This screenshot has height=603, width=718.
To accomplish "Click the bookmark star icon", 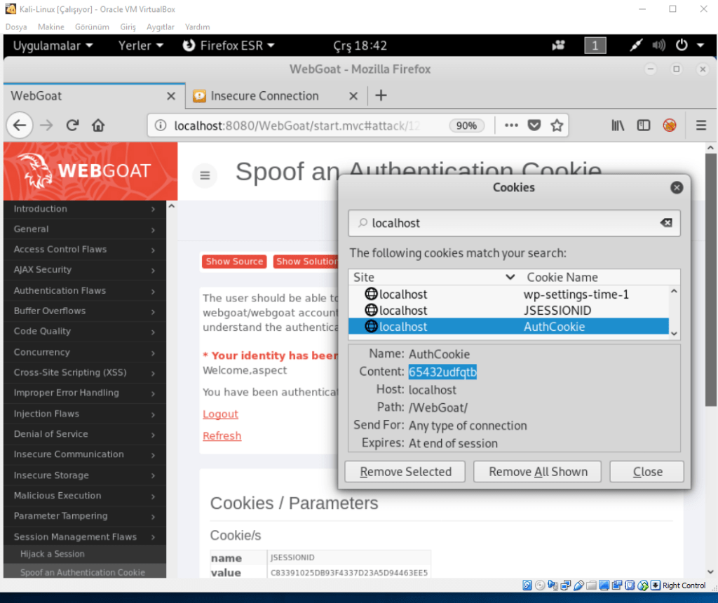I will tap(557, 126).
